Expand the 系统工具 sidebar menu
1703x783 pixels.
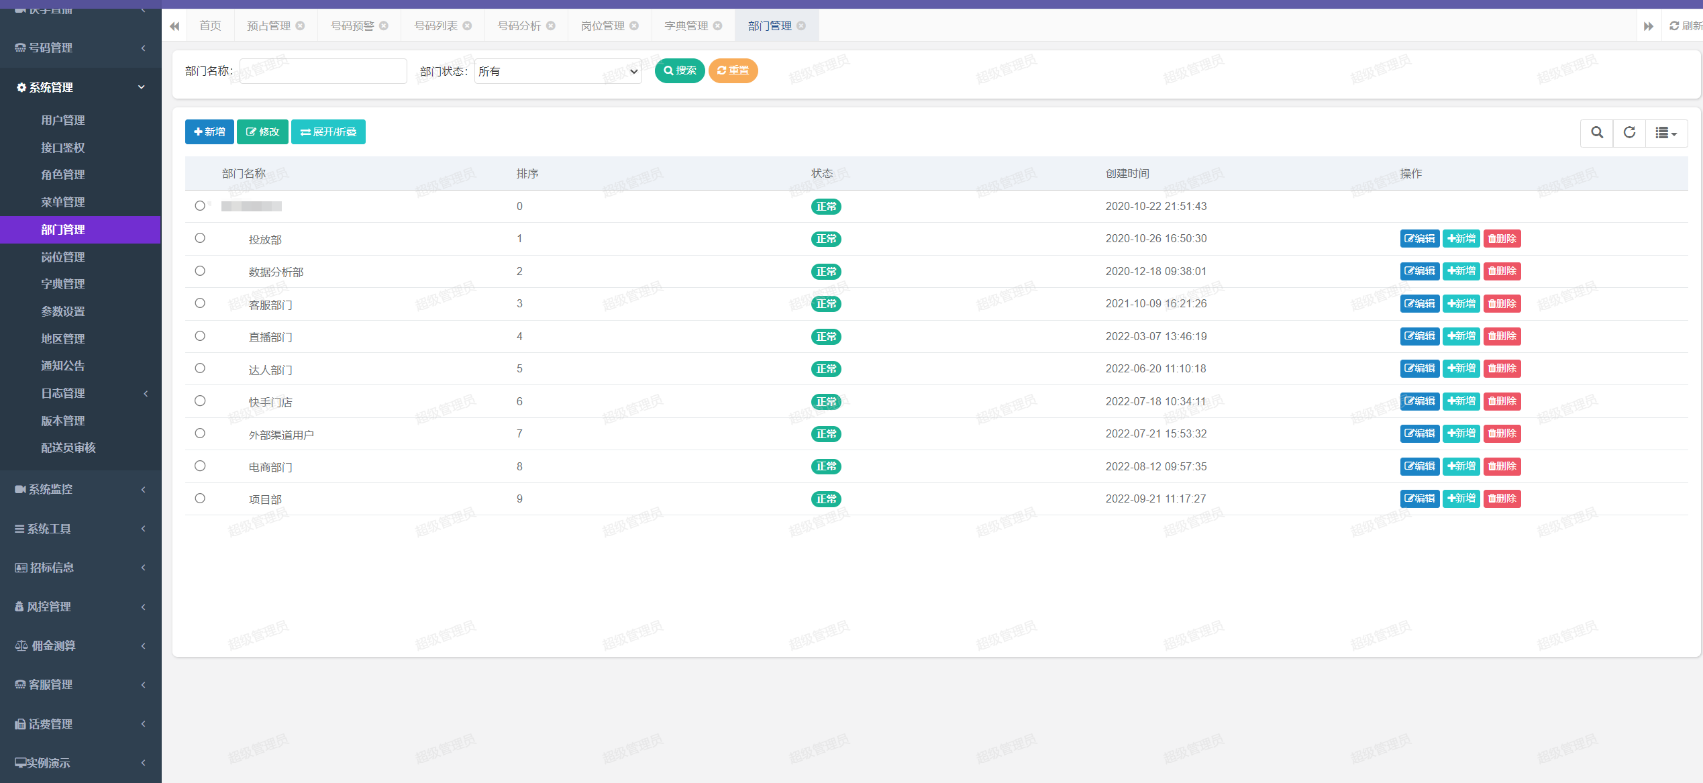[81, 529]
